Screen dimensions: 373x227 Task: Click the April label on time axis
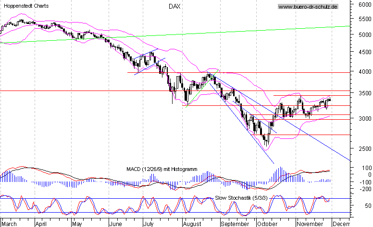[x=41, y=224]
